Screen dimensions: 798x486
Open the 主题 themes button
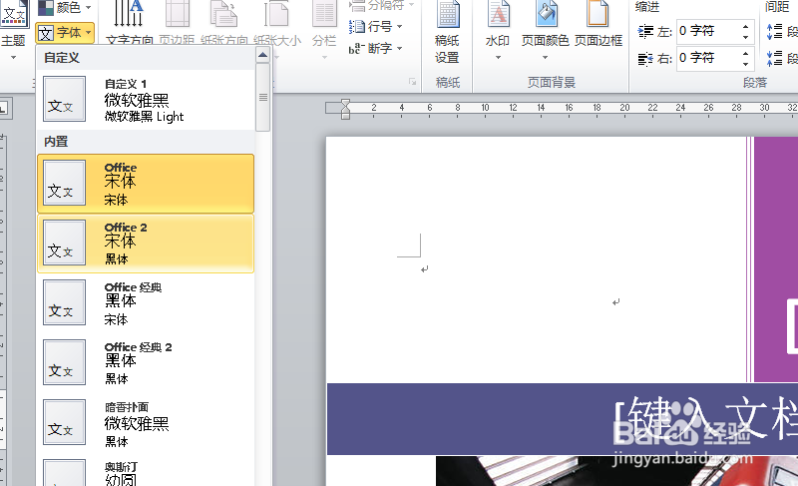click(13, 31)
